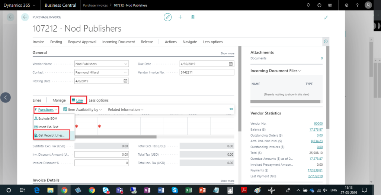
Task: Open the Posting menu
Action: click(x=56, y=42)
